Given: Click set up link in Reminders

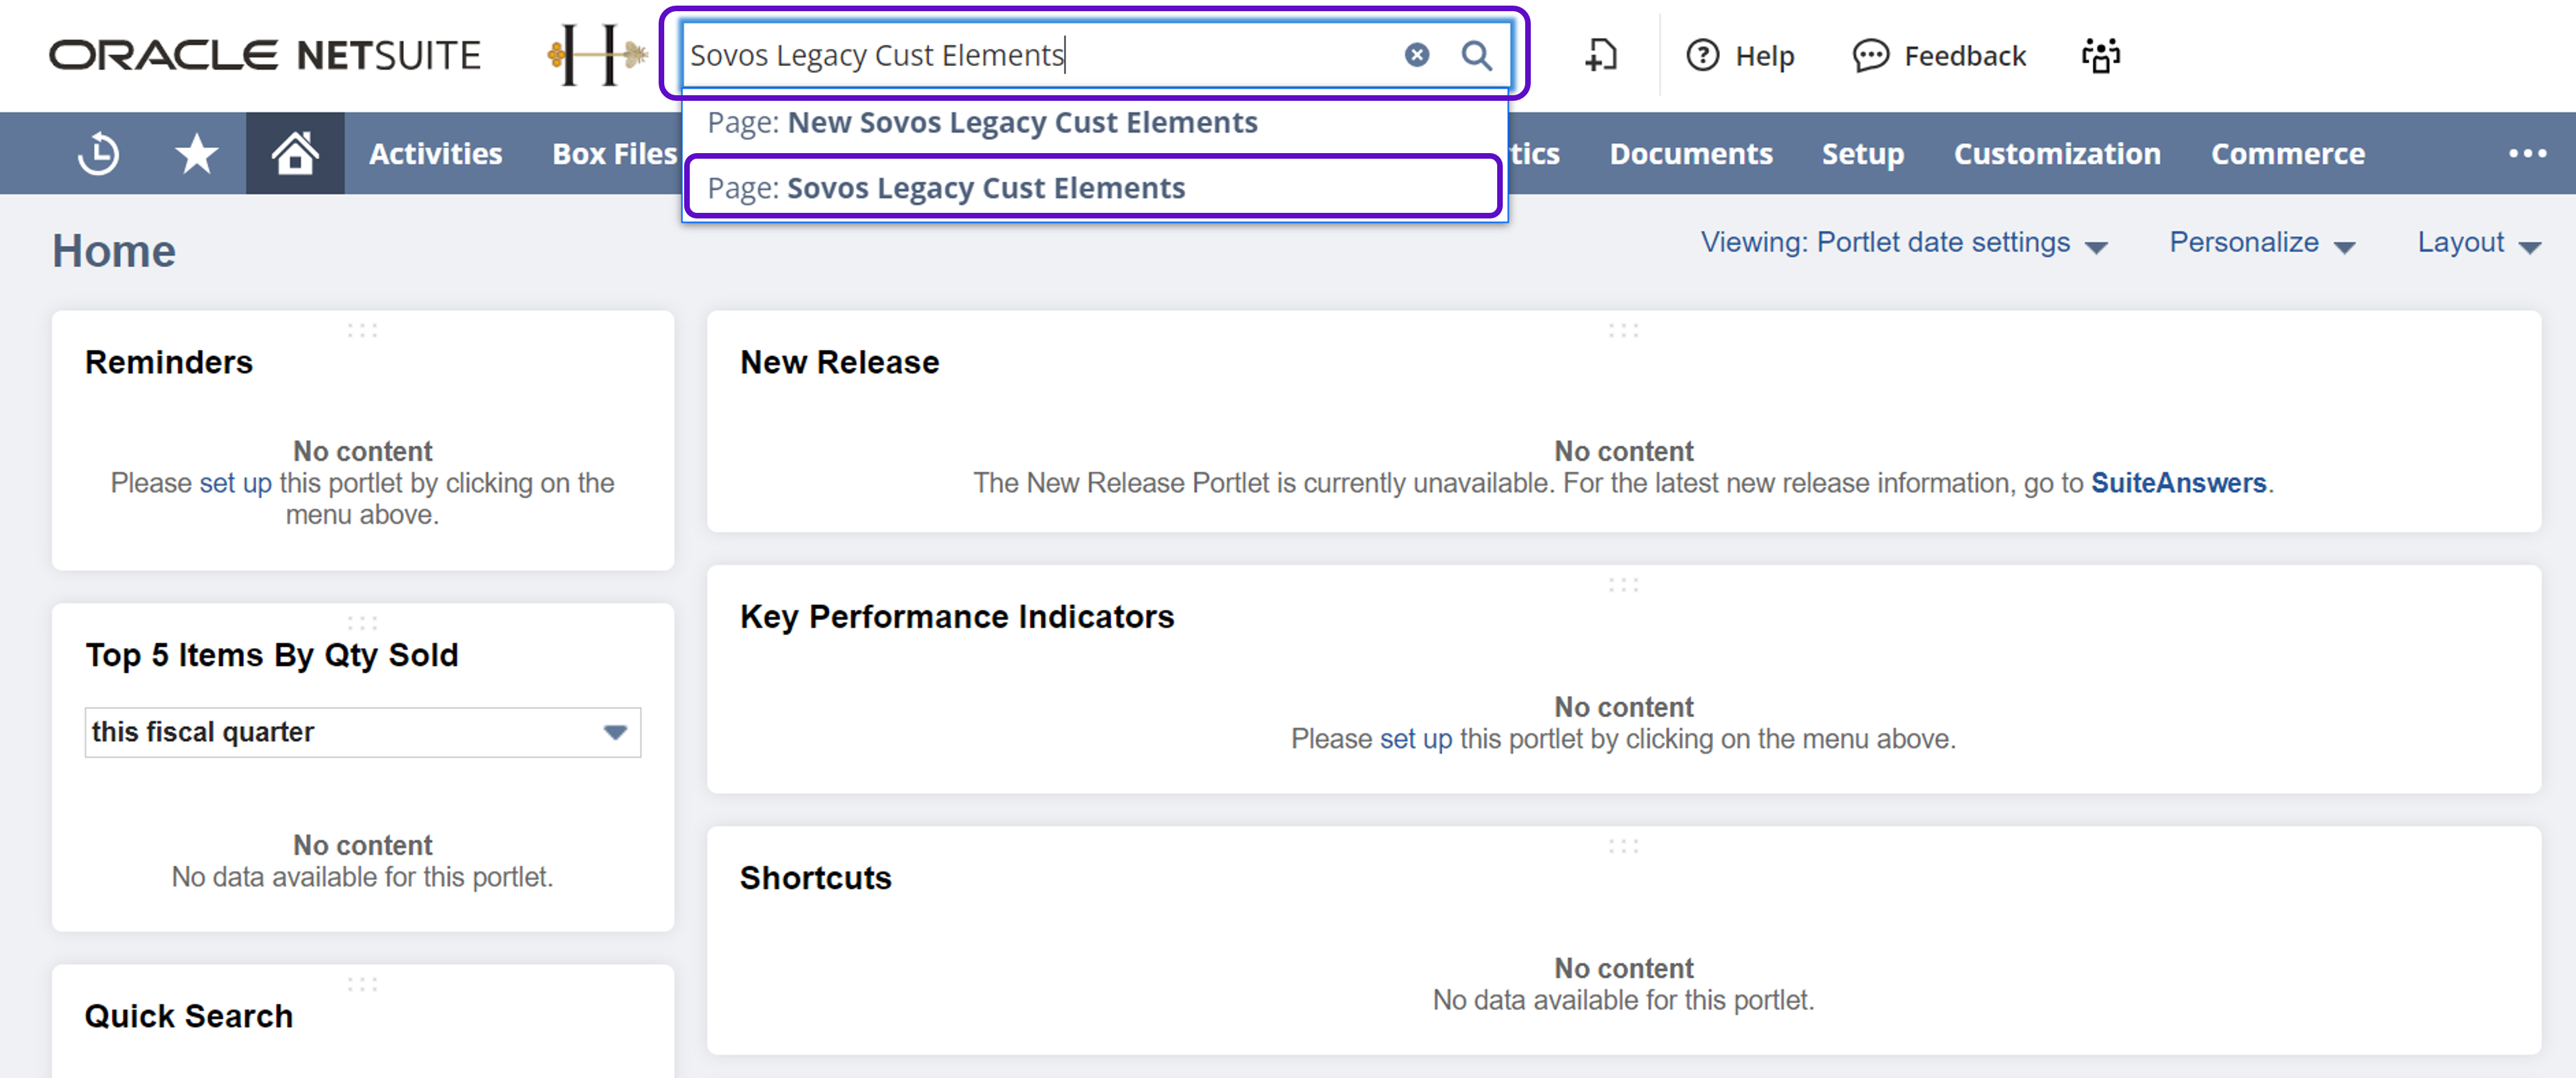Looking at the screenshot, I should [x=235, y=483].
